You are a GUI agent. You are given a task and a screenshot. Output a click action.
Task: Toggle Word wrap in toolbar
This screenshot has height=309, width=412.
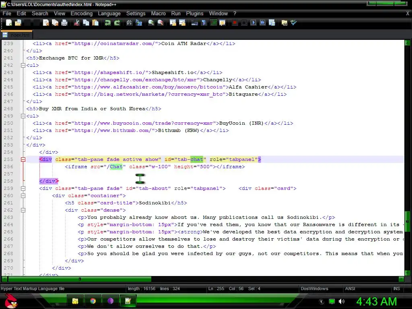[x=194, y=23]
